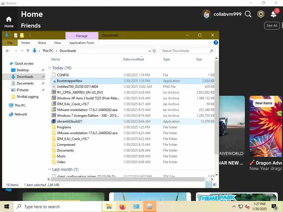Click the New folder quick access icon
283x212 pixels.
point(22,35)
